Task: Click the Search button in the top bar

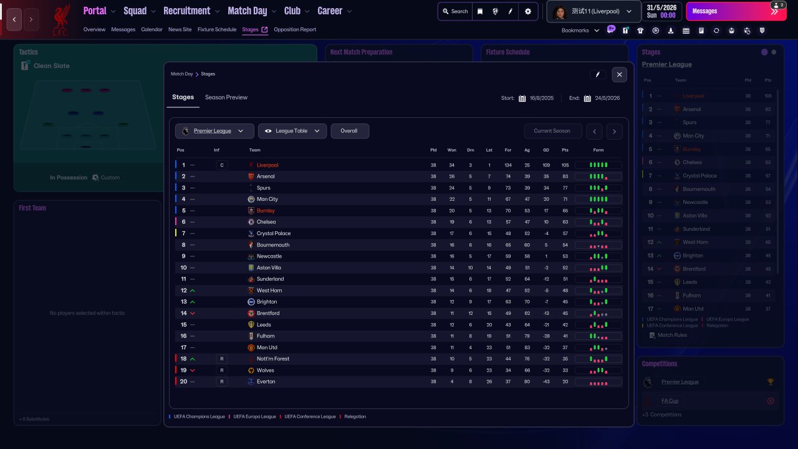Action: [x=455, y=11]
